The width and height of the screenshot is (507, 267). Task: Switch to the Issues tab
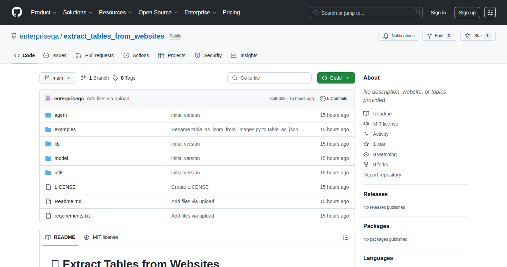[x=55, y=55]
